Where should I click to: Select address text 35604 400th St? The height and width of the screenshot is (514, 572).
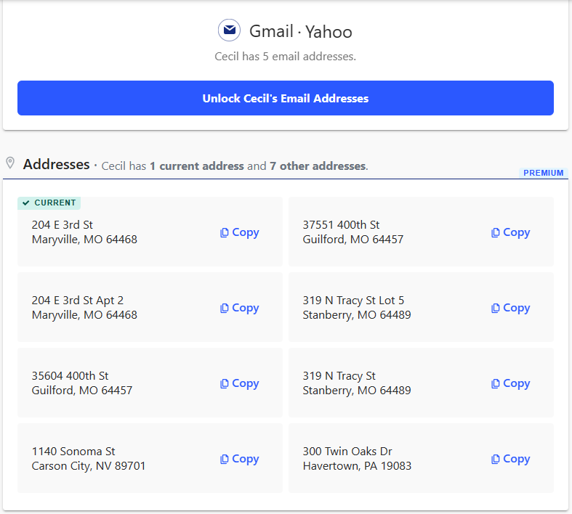tap(70, 375)
